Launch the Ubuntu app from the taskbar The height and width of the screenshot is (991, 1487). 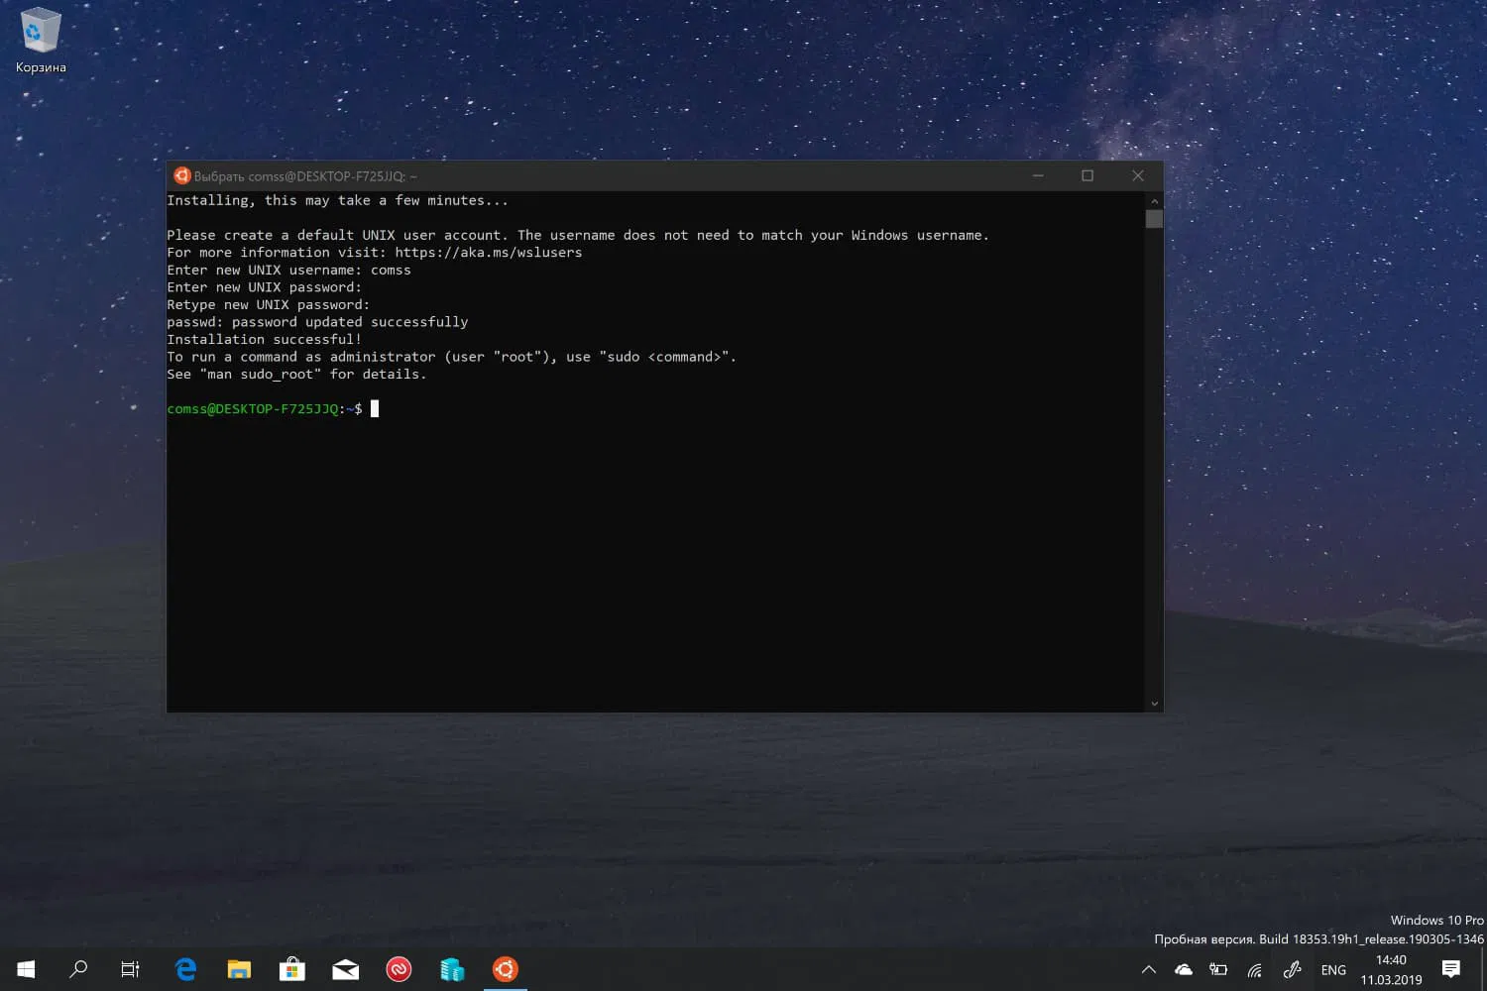tap(505, 968)
